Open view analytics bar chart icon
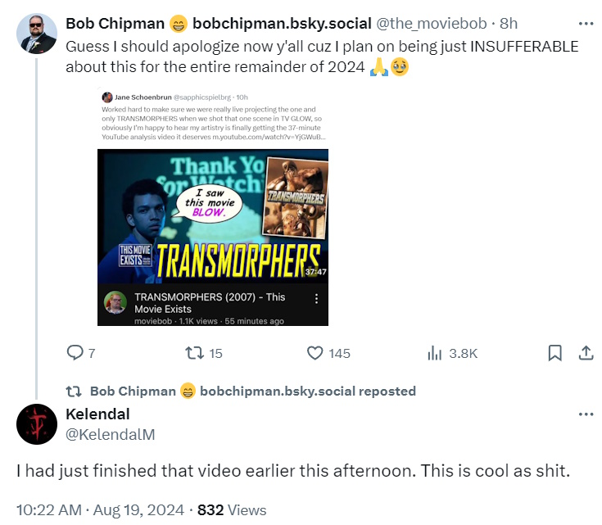 pyautogui.click(x=435, y=353)
